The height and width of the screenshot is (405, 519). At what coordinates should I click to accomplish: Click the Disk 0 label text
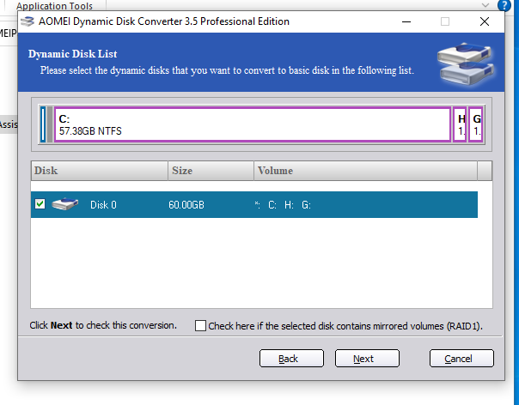click(103, 205)
